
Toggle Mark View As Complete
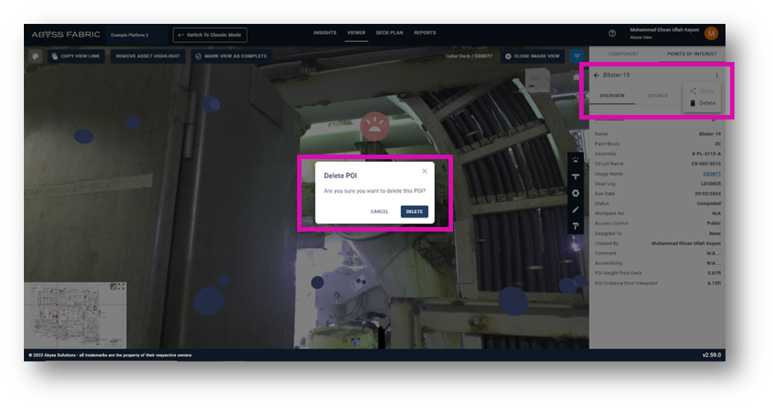click(x=231, y=56)
